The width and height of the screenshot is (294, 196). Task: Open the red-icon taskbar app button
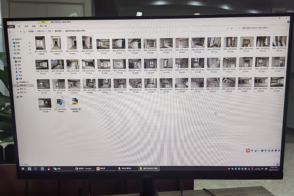click(x=106, y=168)
